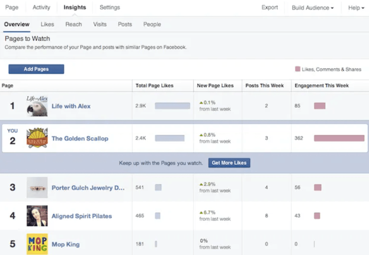Switch to the Likes tab
The width and height of the screenshot is (369, 255).
(x=47, y=24)
